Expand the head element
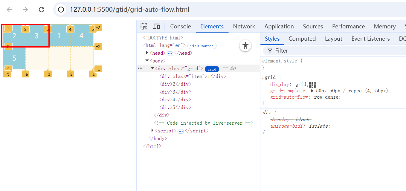406x191 pixels. pos(147,53)
